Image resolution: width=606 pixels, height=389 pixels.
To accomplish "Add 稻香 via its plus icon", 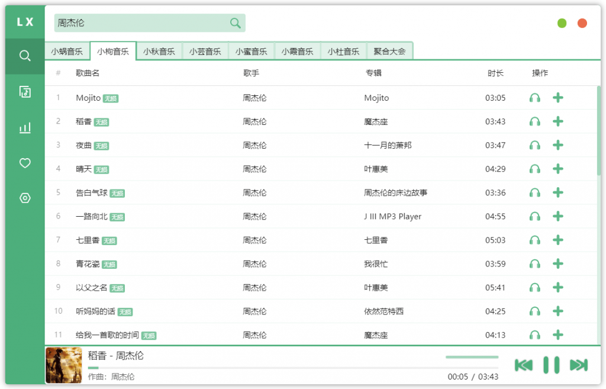I will (558, 121).
